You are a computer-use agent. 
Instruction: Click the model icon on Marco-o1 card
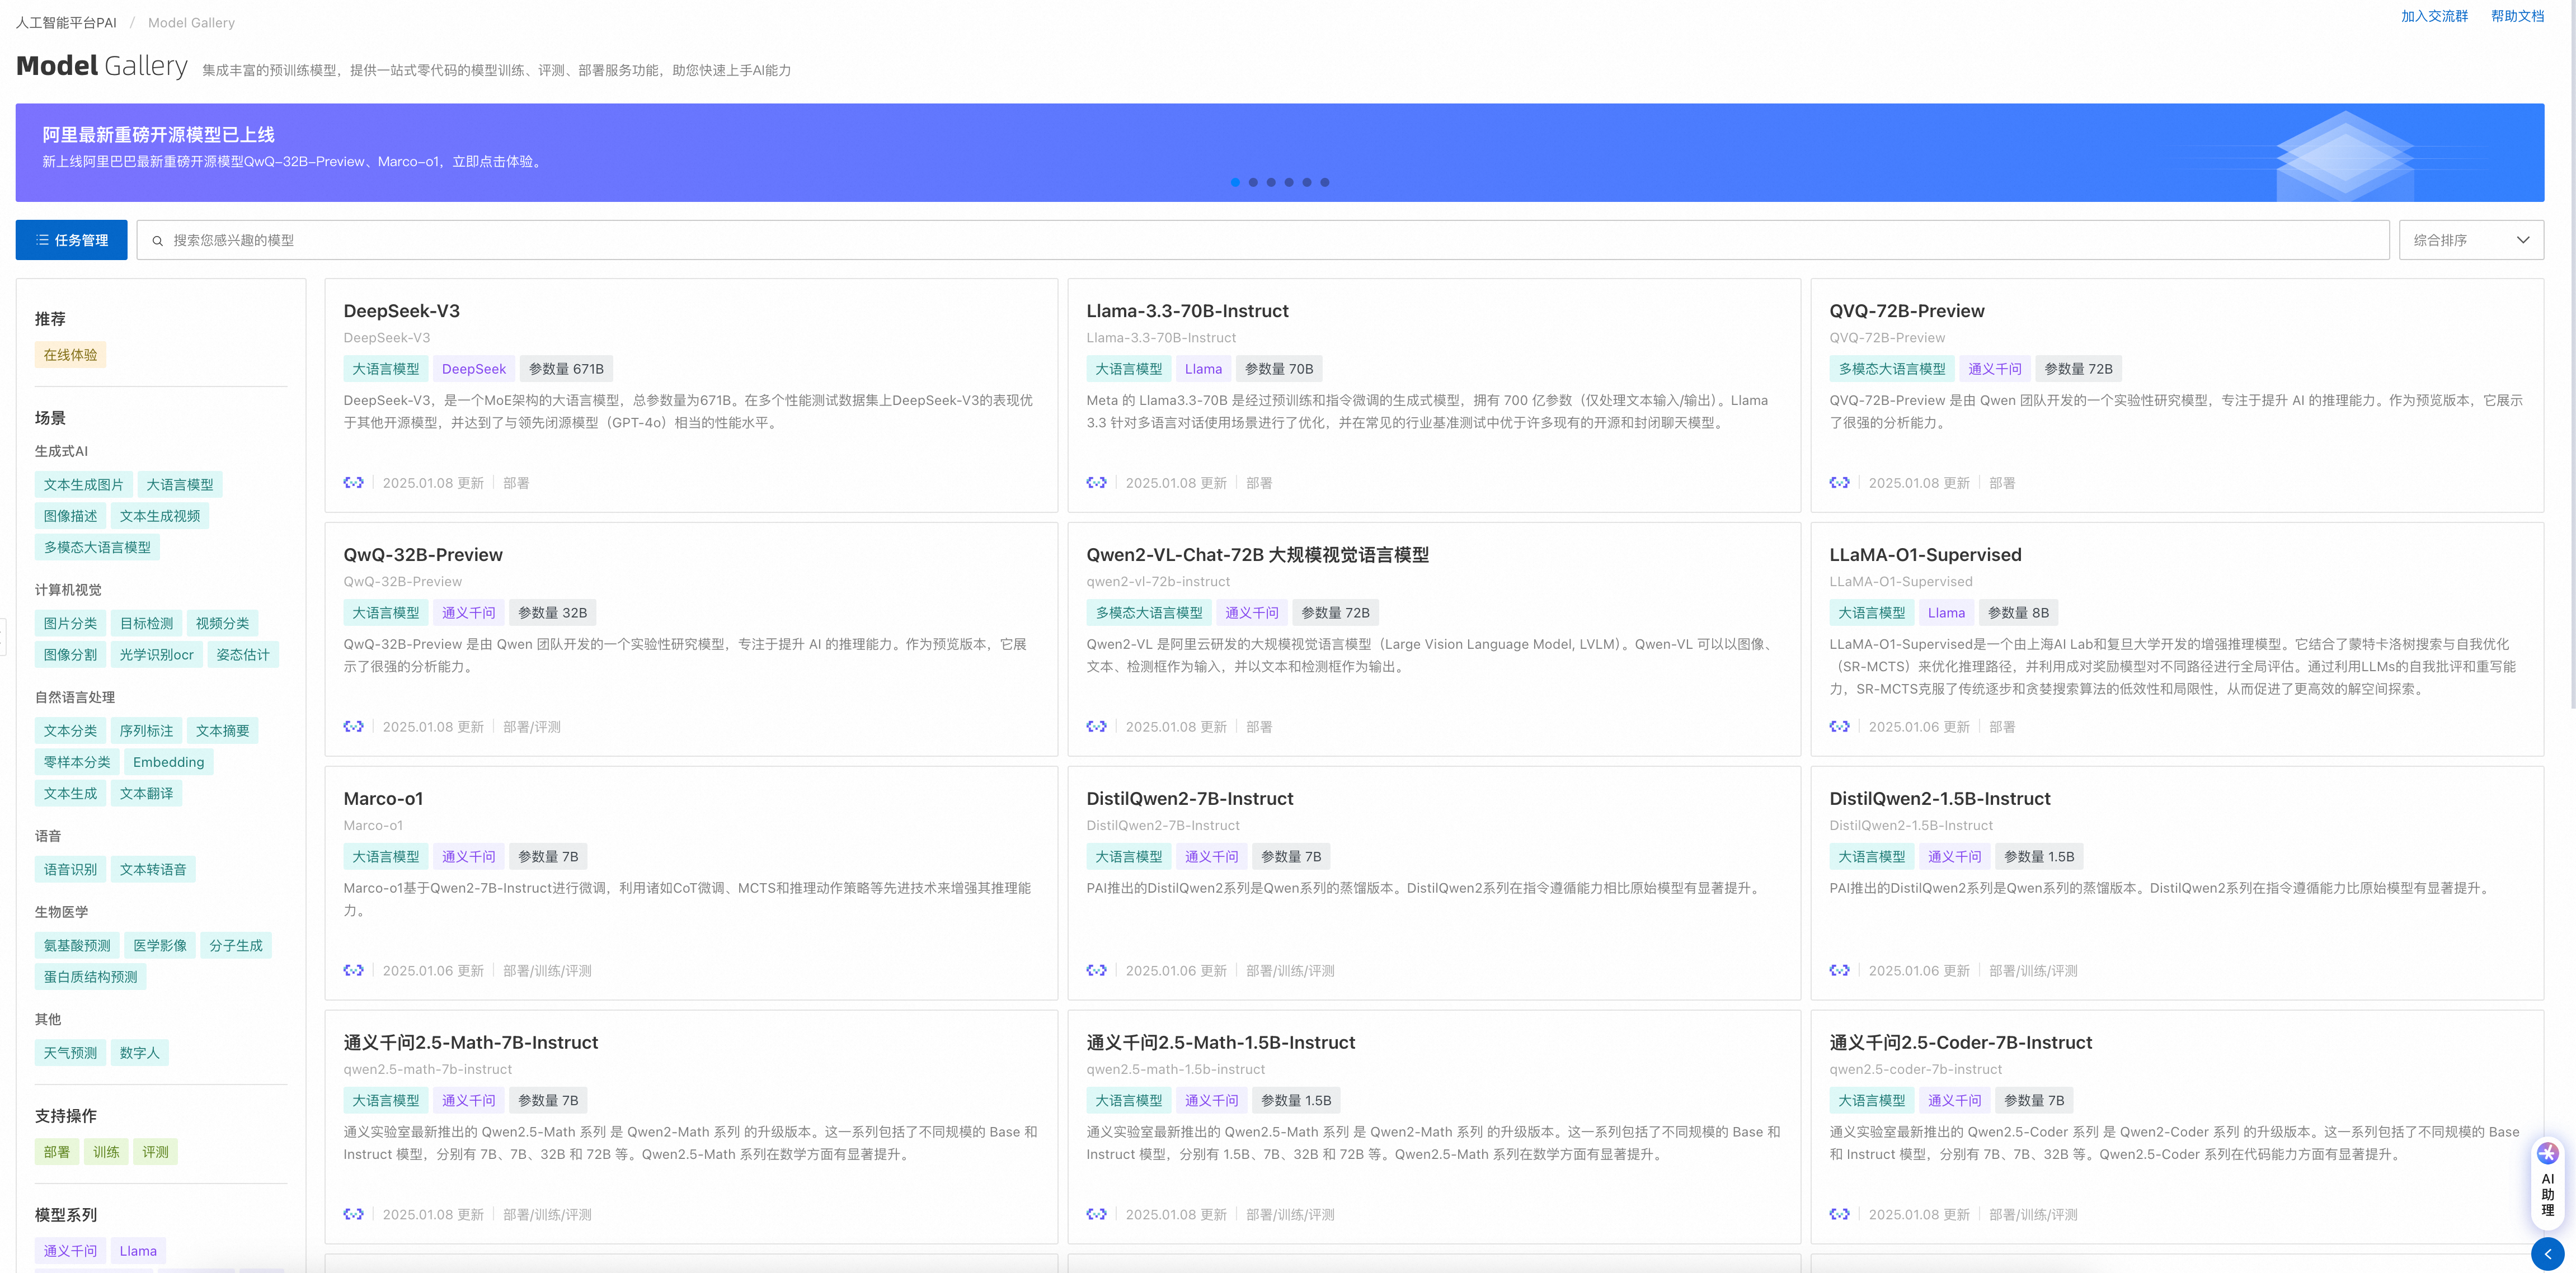point(353,971)
